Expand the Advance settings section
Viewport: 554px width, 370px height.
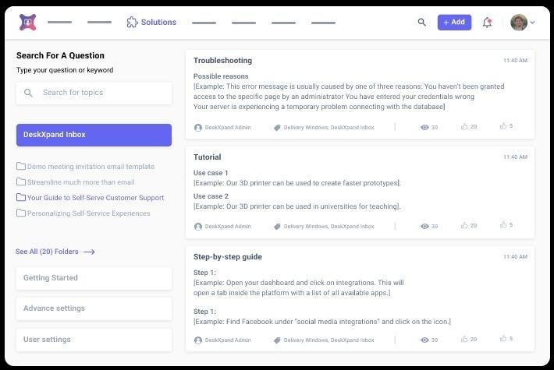pyautogui.click(x=94, y=308)
